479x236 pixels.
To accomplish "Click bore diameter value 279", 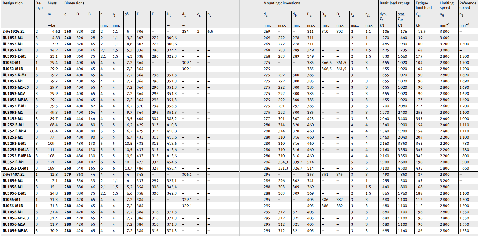I will [68, 175].
